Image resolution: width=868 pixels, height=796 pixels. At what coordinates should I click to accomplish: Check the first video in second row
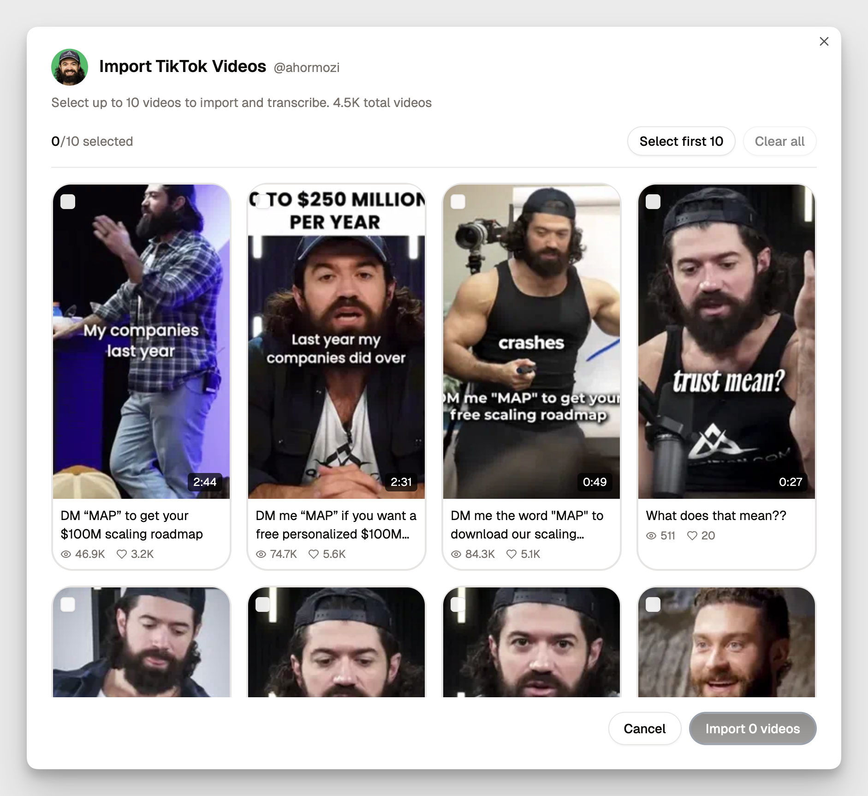tap(68, 604)
